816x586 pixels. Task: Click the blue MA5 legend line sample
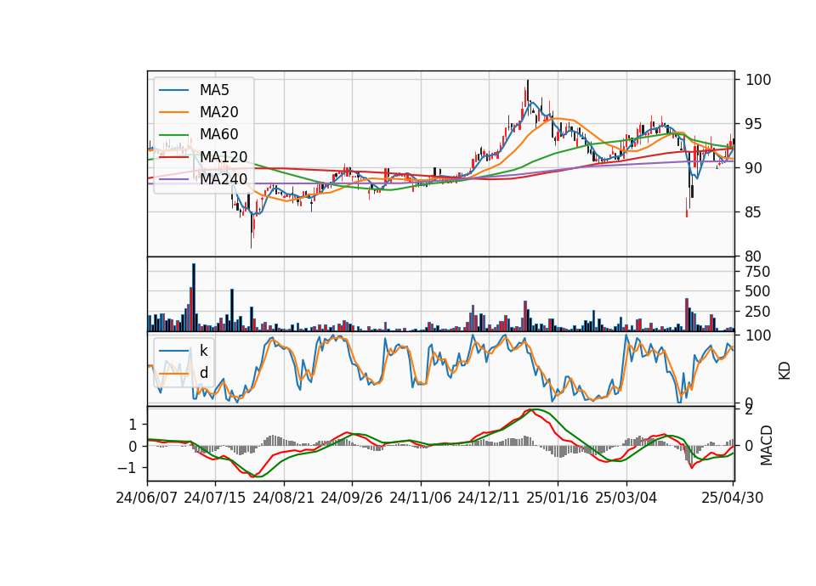[173, 90]
